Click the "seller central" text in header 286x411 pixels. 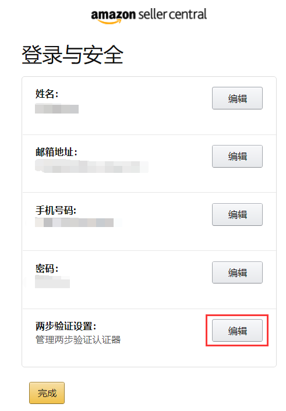172,15
